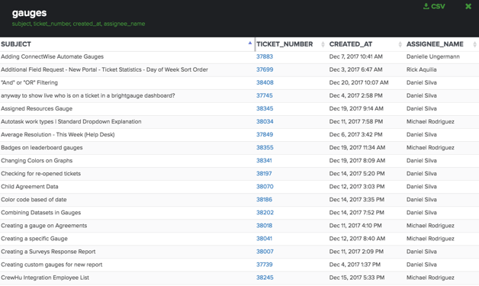Open ticket number 38245

265,278
